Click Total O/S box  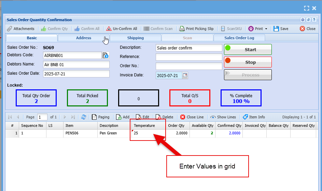pyautogui.click(x=190, y=98)
